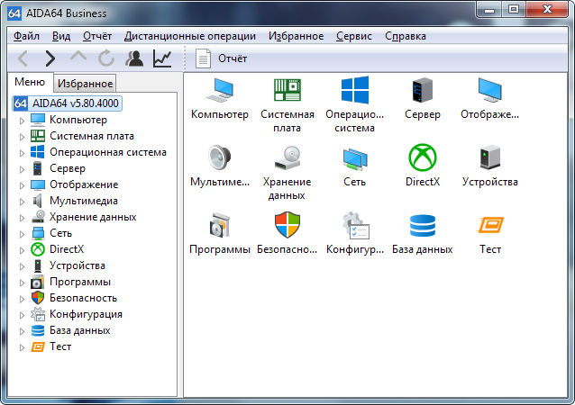Click the user silhouette toolbar icon

click(134, 58)
